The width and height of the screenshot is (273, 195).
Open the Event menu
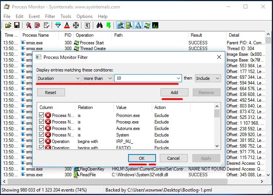[34, 16]
